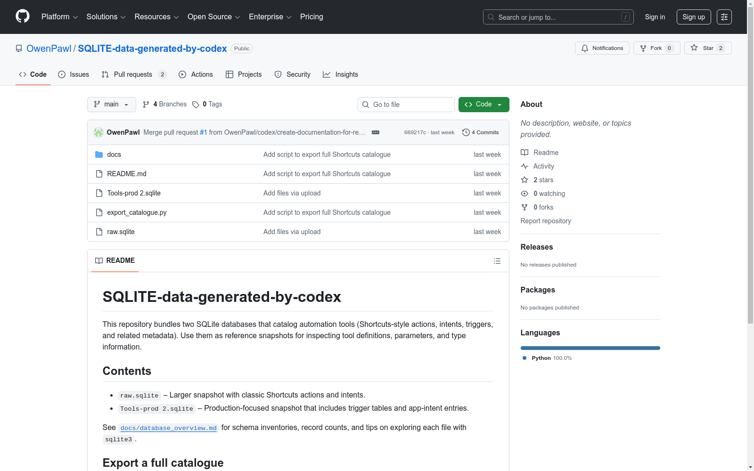Click the magnifier icon in Go to file
This screenshot has height=471, width=754.
click(366, 105)
